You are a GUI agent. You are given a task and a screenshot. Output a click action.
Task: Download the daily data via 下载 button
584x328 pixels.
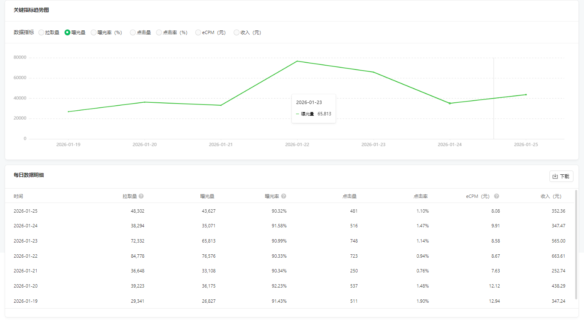(561, 176)
